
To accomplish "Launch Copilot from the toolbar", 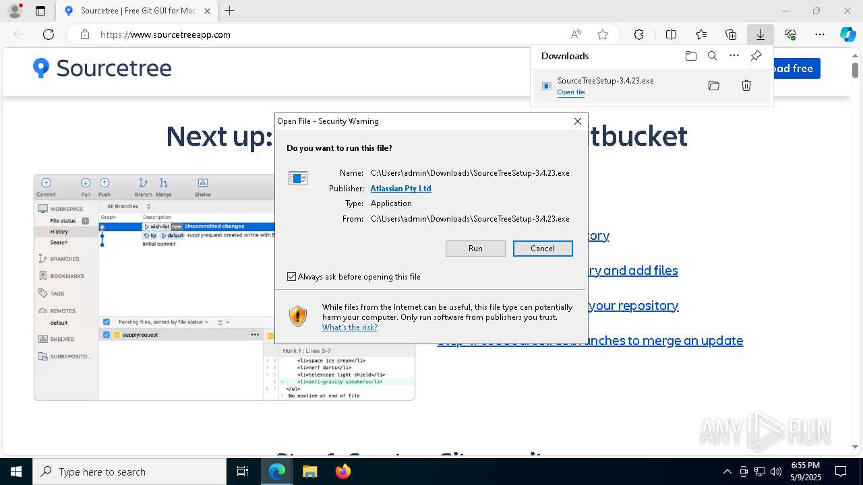I will point(847,34).
